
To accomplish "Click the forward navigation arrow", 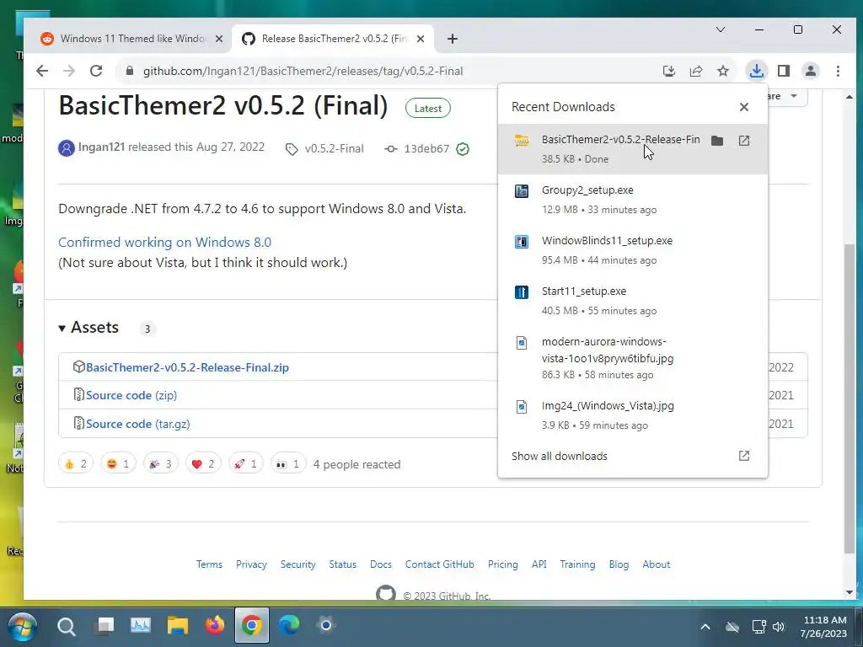I will [x=69, y=71].
